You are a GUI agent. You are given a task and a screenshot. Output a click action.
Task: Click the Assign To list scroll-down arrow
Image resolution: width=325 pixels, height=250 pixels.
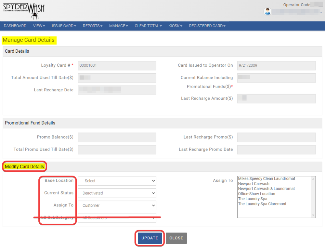coord(313,215)
